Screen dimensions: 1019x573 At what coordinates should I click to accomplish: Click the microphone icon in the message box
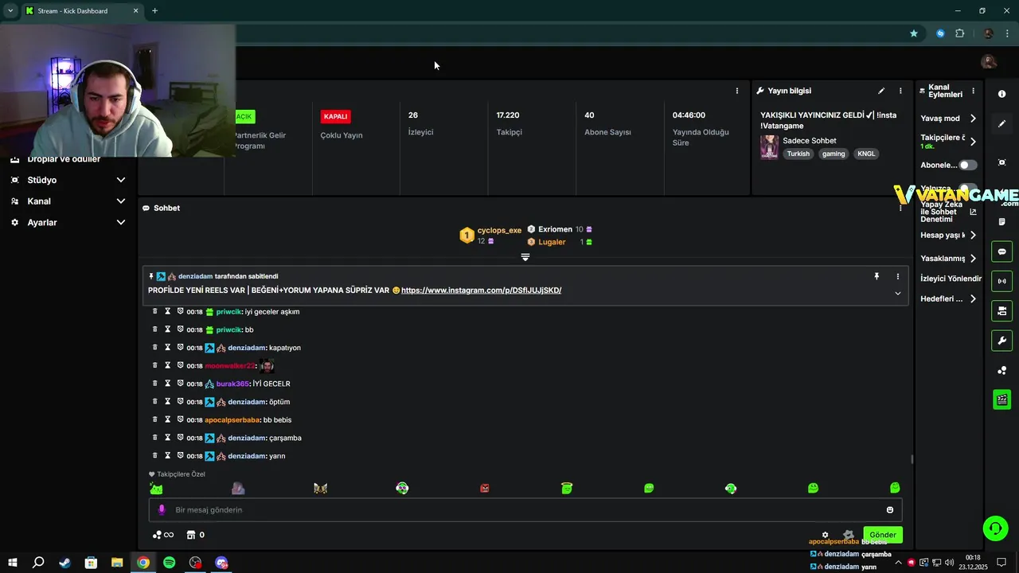click(x=162, y=509)
